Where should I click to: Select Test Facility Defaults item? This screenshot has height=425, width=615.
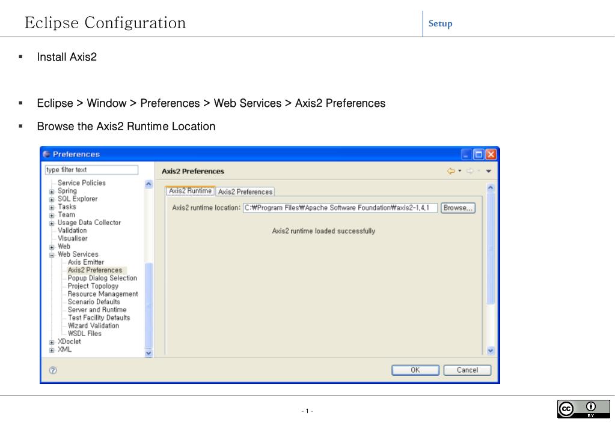99,318
